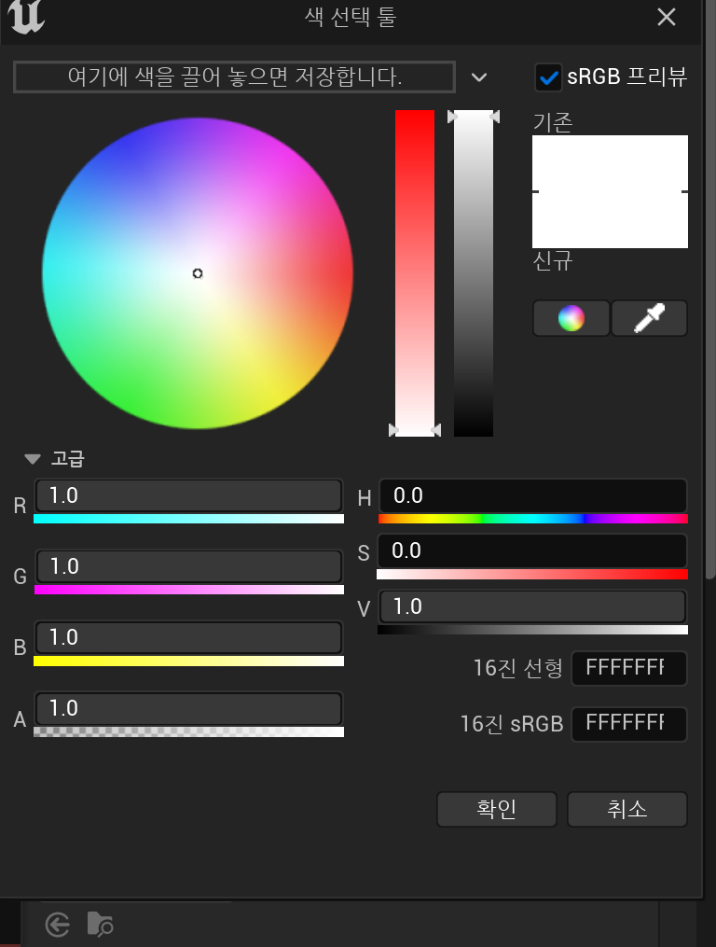Screen dimensions: 716x947
Task: Click the back arrow icon in the bottom bar
Action: (58, 925)
